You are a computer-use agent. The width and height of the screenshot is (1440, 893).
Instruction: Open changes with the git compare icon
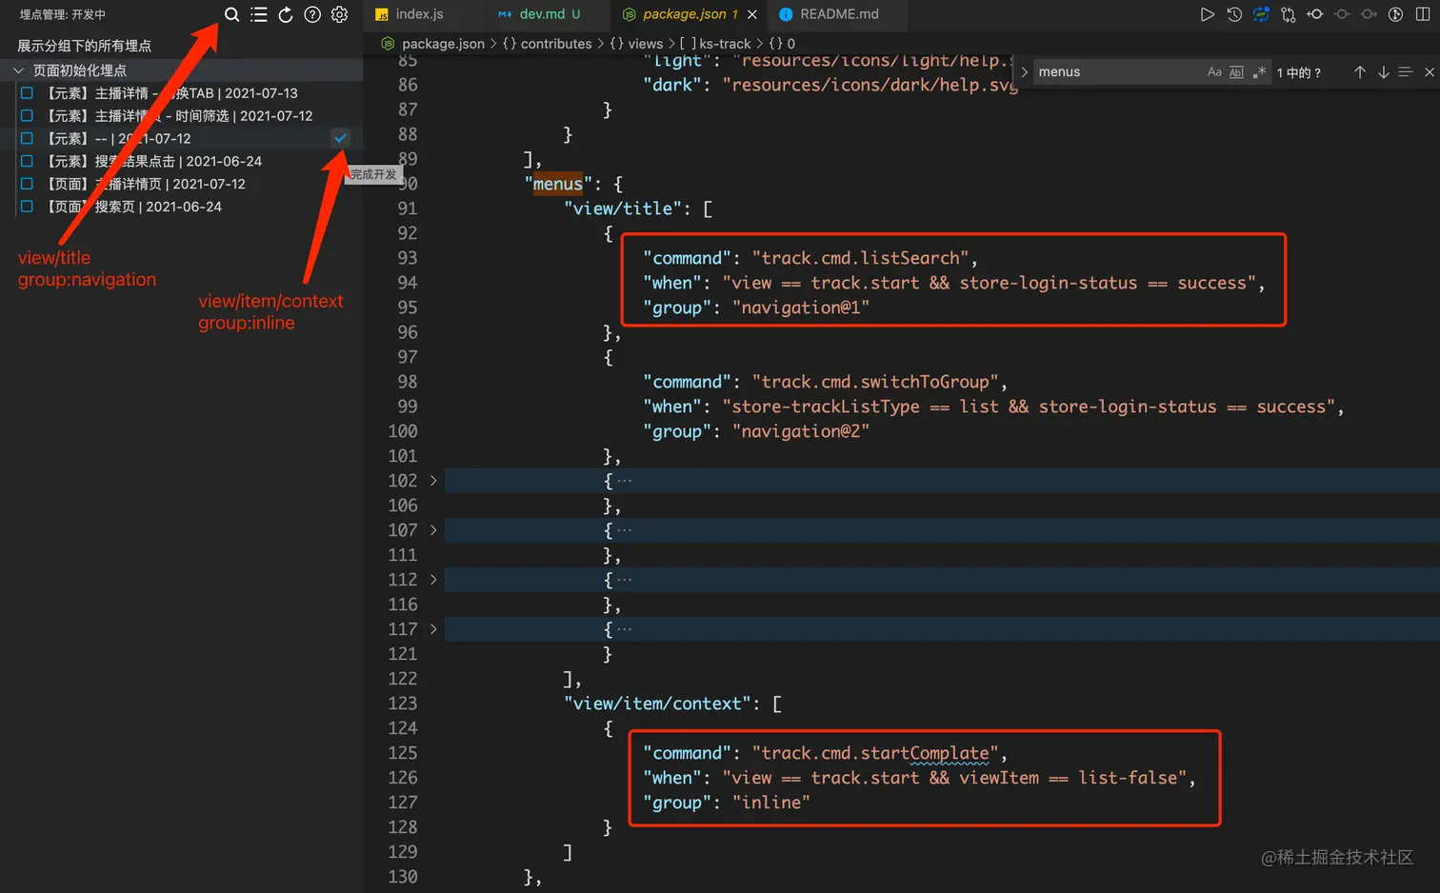(x=1289, y=14)
